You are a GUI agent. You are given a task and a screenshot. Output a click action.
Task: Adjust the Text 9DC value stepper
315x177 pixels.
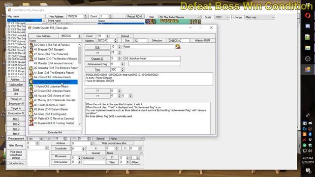(x=123, y=70)
